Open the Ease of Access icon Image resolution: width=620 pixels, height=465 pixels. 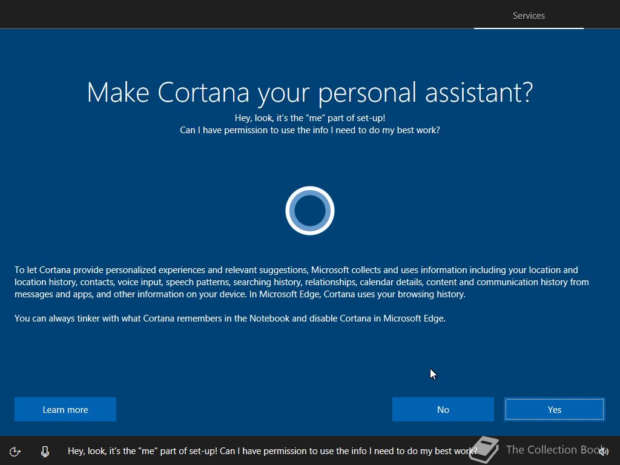click(x=15, y=451)
